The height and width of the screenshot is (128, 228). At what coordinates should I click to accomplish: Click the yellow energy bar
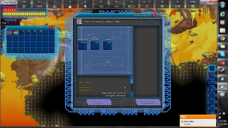(25, 14)
